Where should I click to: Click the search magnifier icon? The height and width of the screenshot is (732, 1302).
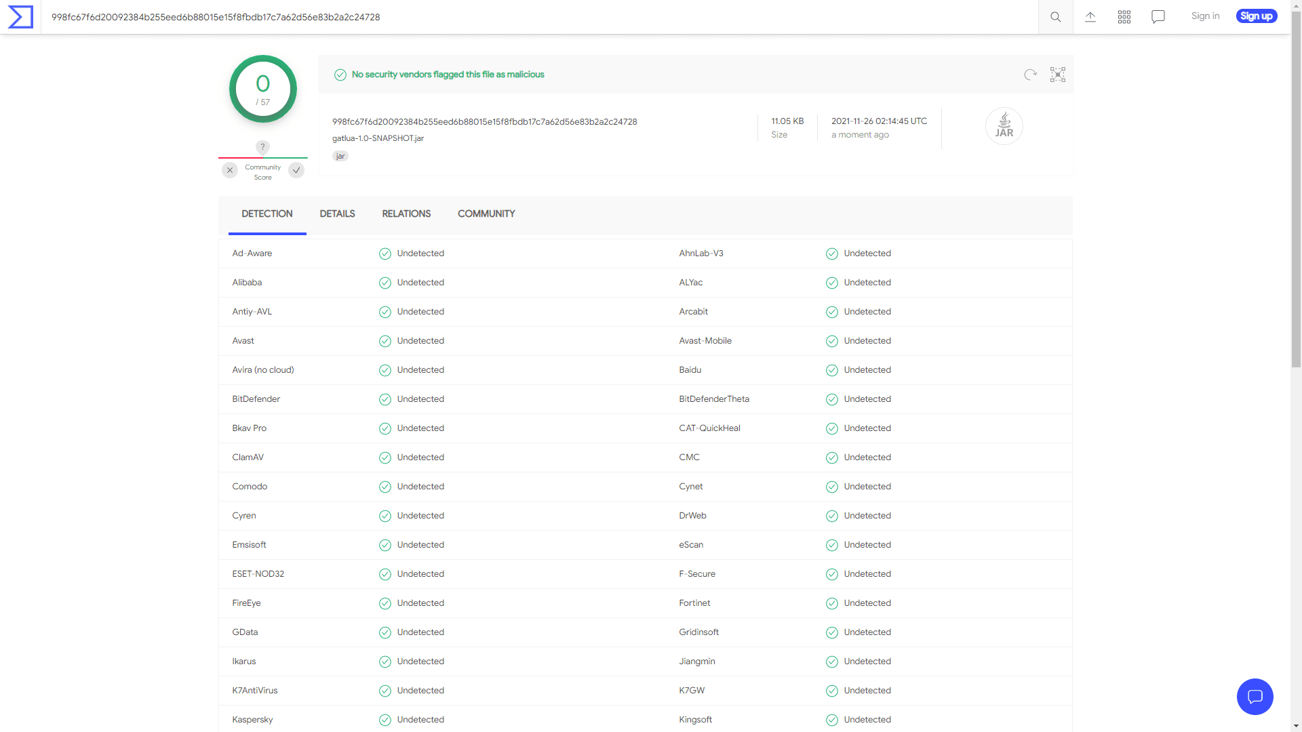coord(1056,17)
